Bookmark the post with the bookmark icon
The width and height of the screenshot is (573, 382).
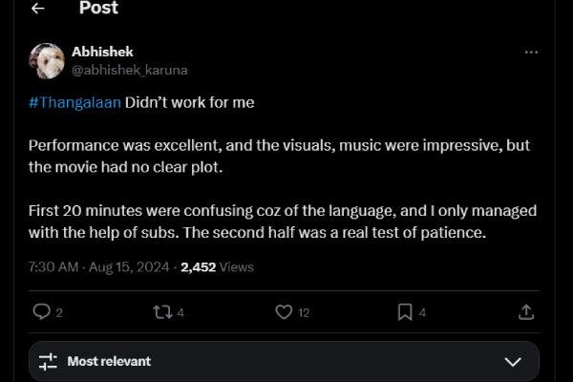tap(405, 312)
